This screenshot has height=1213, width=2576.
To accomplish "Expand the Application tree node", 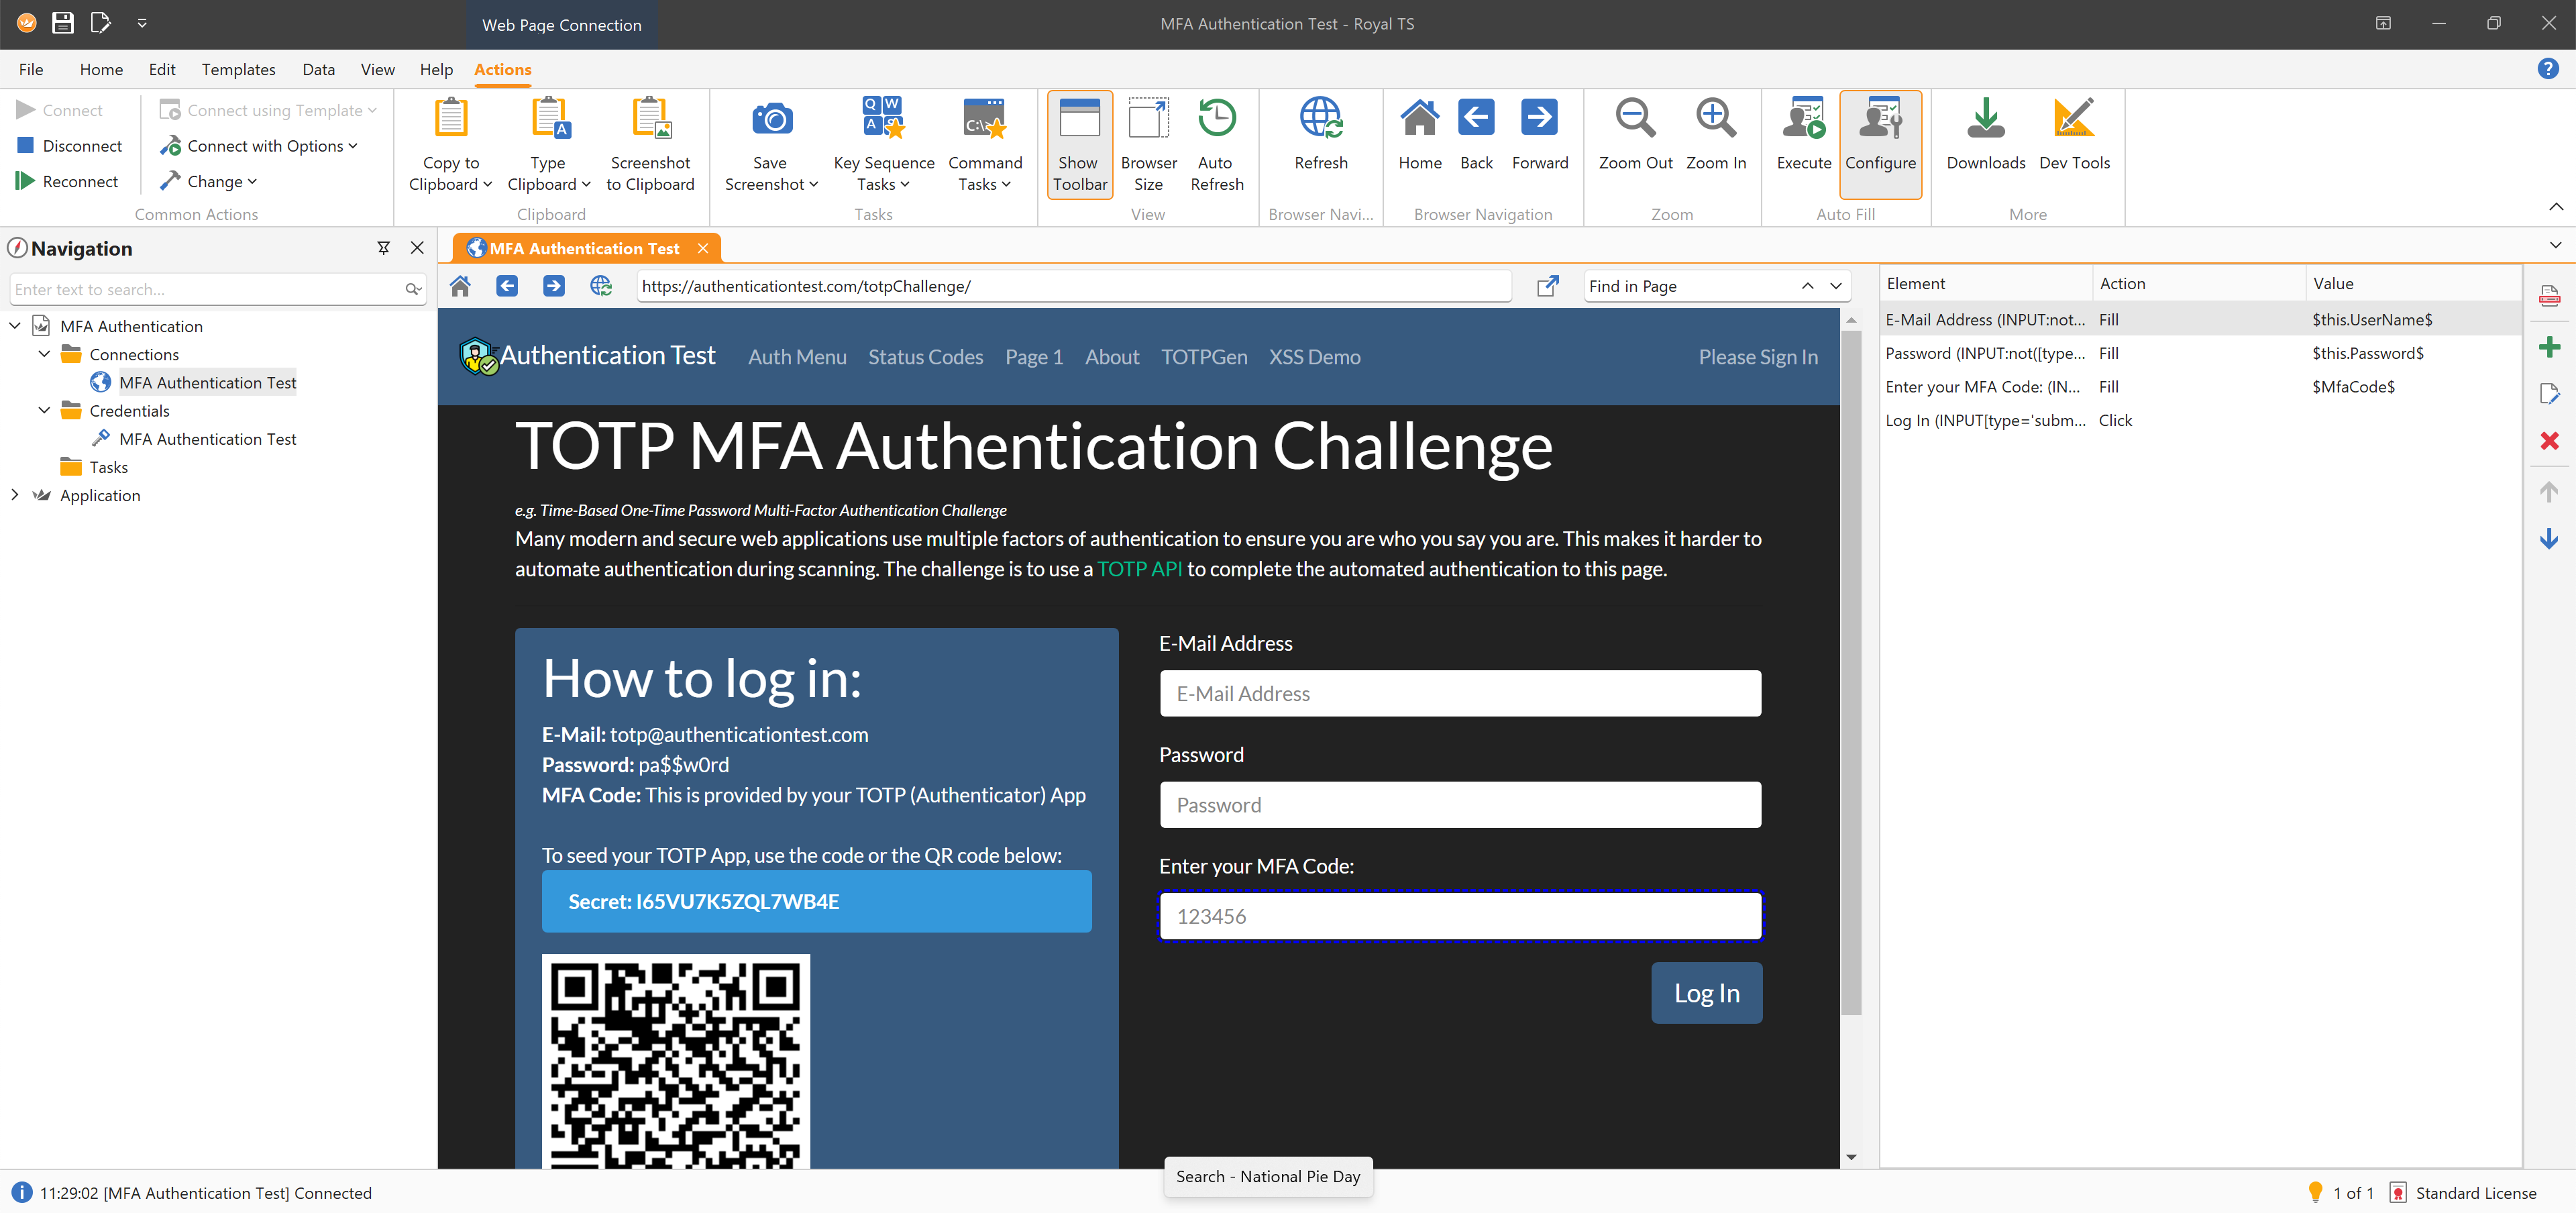I will 14,495.
